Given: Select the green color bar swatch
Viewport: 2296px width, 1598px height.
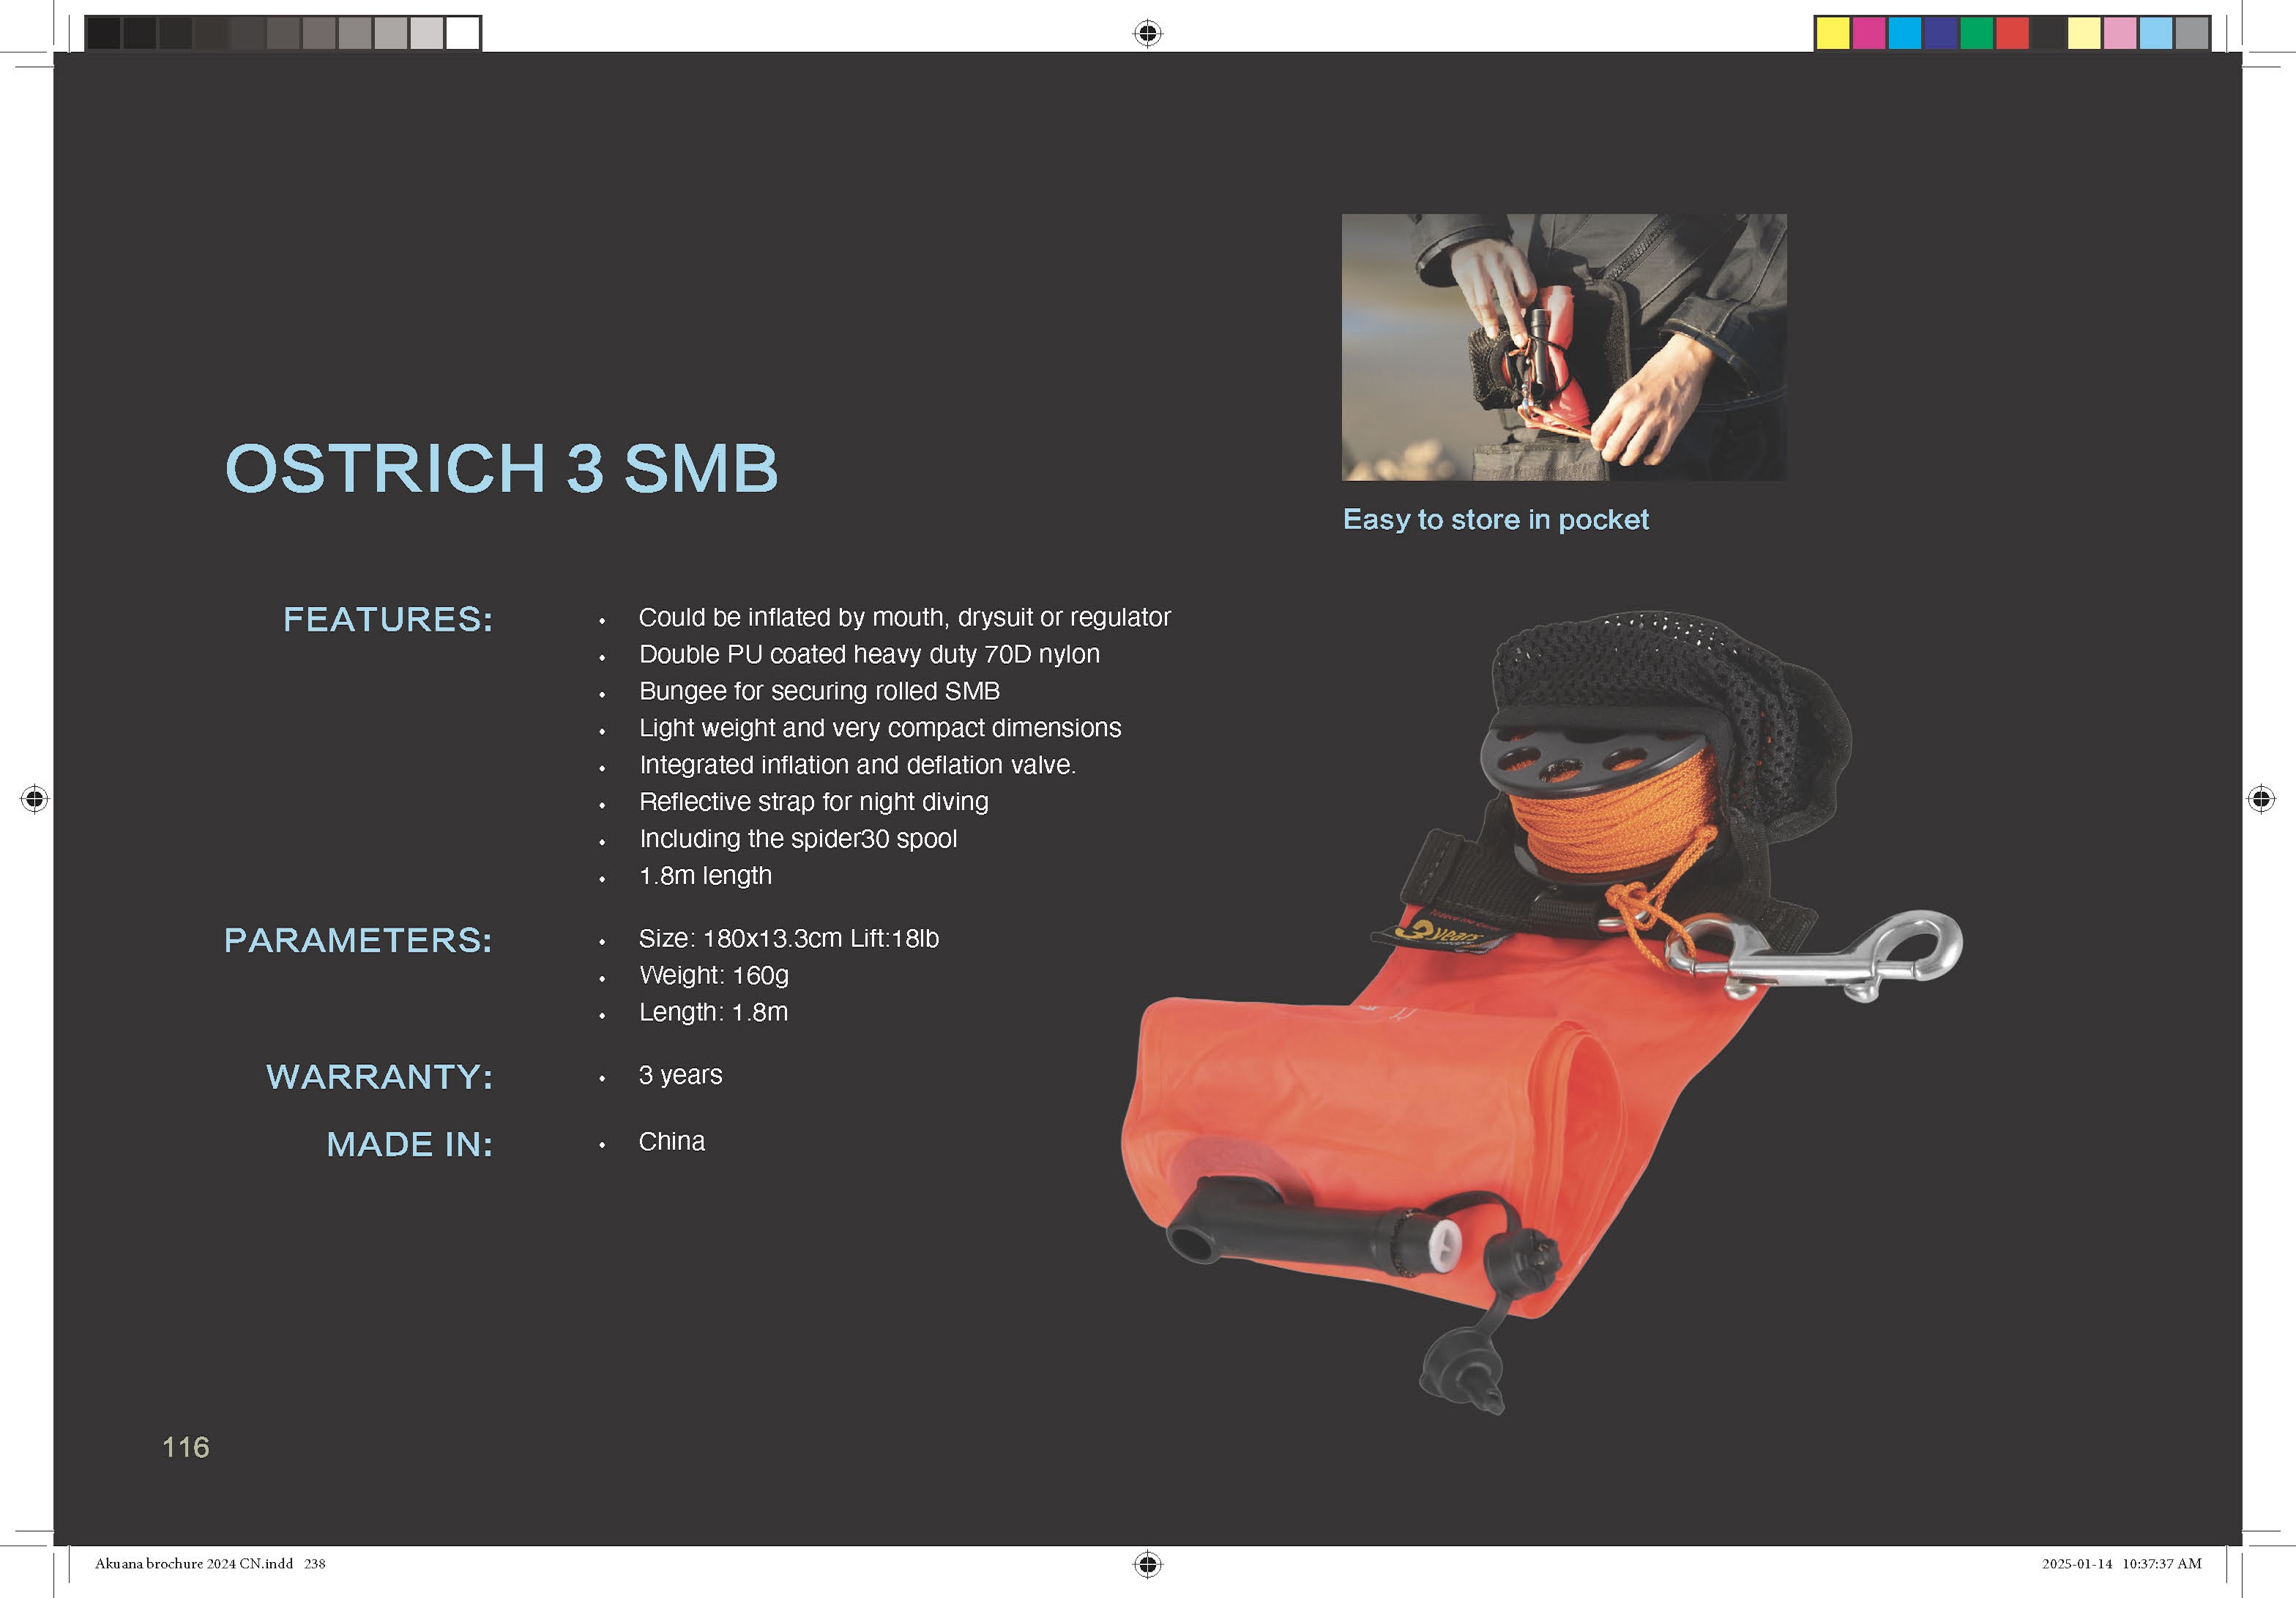Looking at the screenshot, I should click(x=1976, y=33).
